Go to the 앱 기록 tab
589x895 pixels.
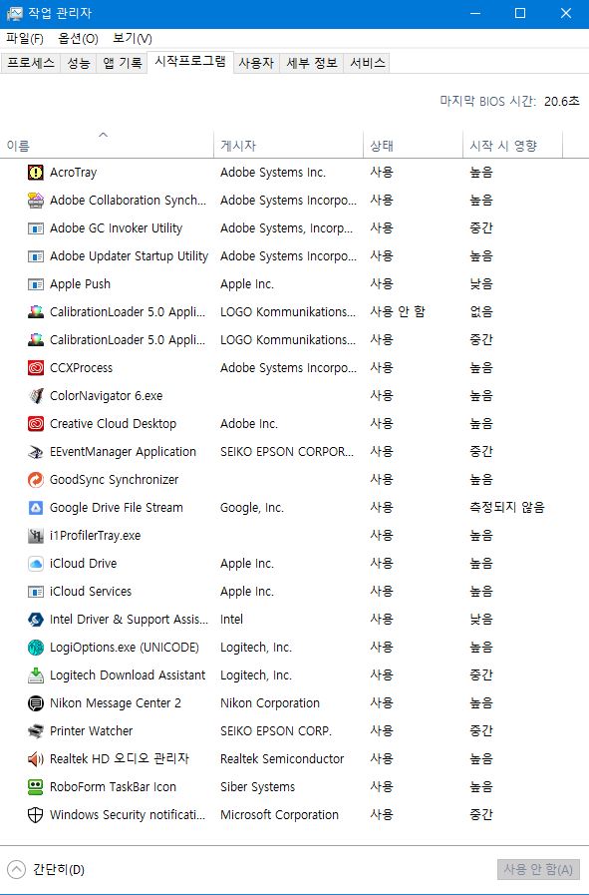click(x=122, y=63)
